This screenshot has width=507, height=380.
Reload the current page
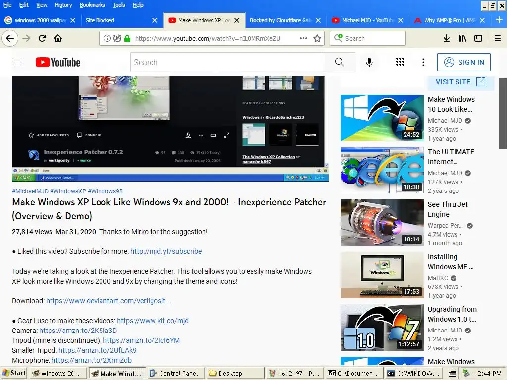click(x=42, y=39)
